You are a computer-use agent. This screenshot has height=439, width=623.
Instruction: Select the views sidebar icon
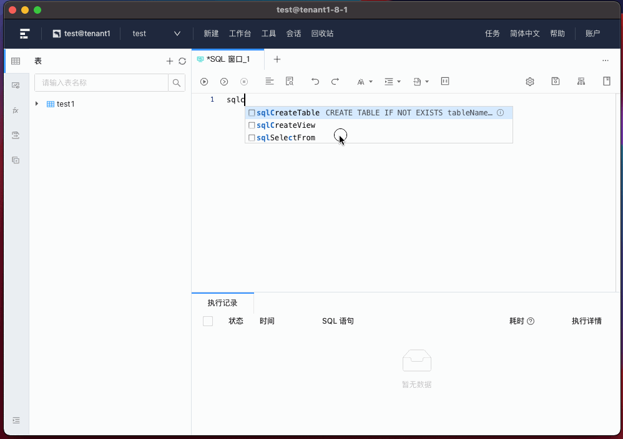point(16,85)
